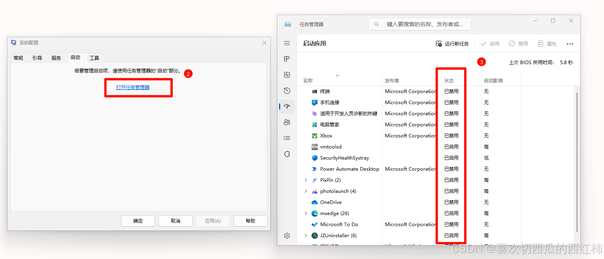Click 帮助 in 系统配置 dialog
This screenshot has height=259, width=604.
point(250,221)
